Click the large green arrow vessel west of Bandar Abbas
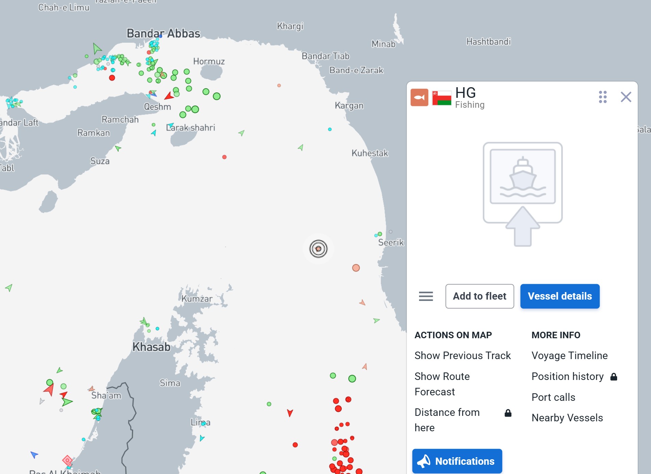The width and height of the screenshot is (651, 474). (x=97, y=49)
